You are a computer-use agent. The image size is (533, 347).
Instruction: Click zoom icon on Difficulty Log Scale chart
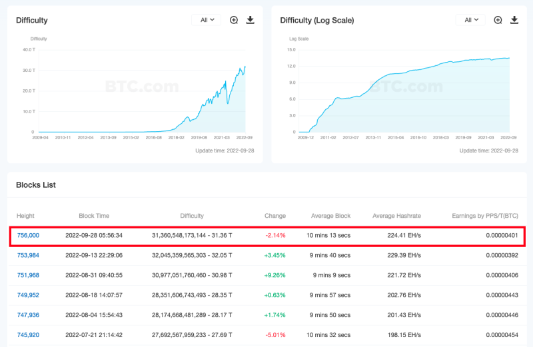(x=498, y=20)
